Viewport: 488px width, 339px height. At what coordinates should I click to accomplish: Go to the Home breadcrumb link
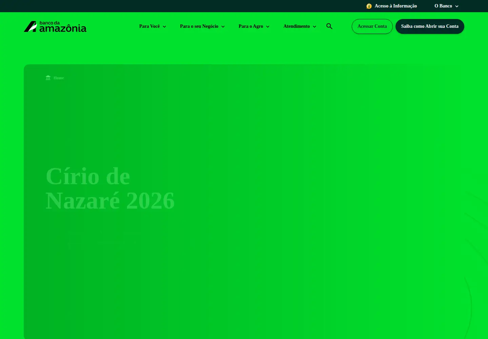click(59, 78)
